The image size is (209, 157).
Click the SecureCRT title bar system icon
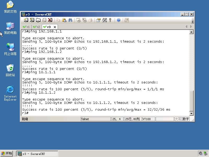coord(24,14)
